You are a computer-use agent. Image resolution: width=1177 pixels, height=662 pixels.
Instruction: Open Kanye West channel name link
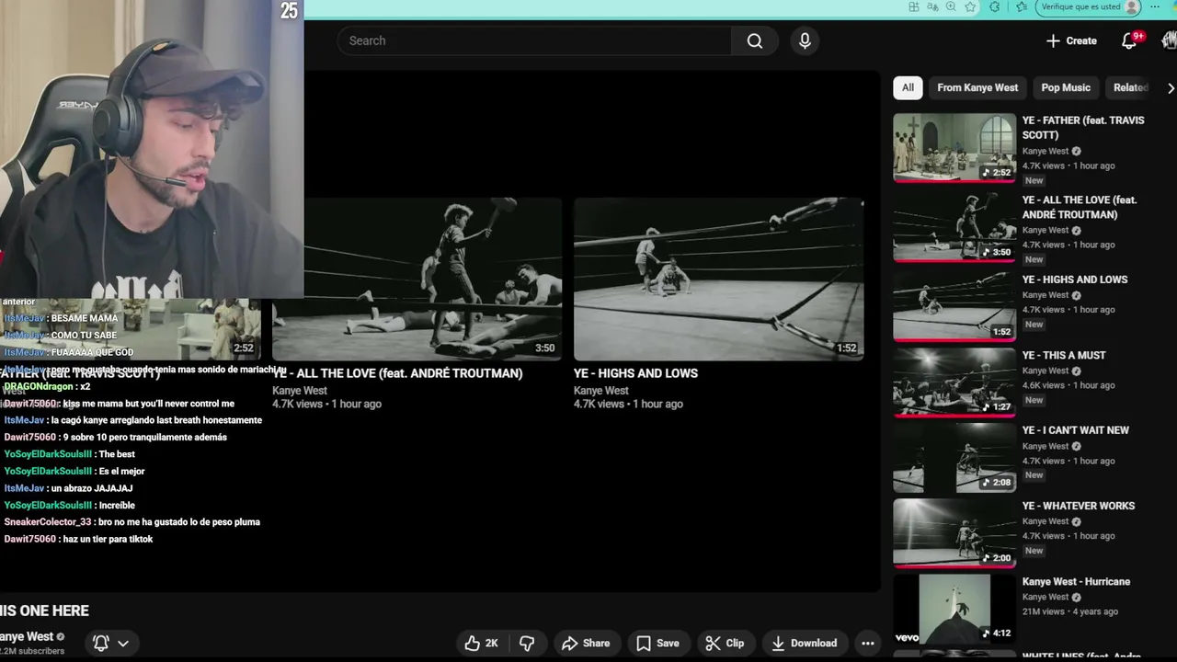pos(27,636)
